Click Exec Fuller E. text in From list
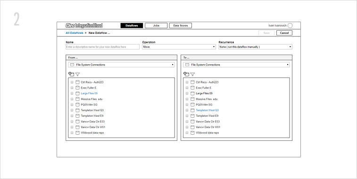The width and height of the screenshot is (357, 179). (89, 88)
